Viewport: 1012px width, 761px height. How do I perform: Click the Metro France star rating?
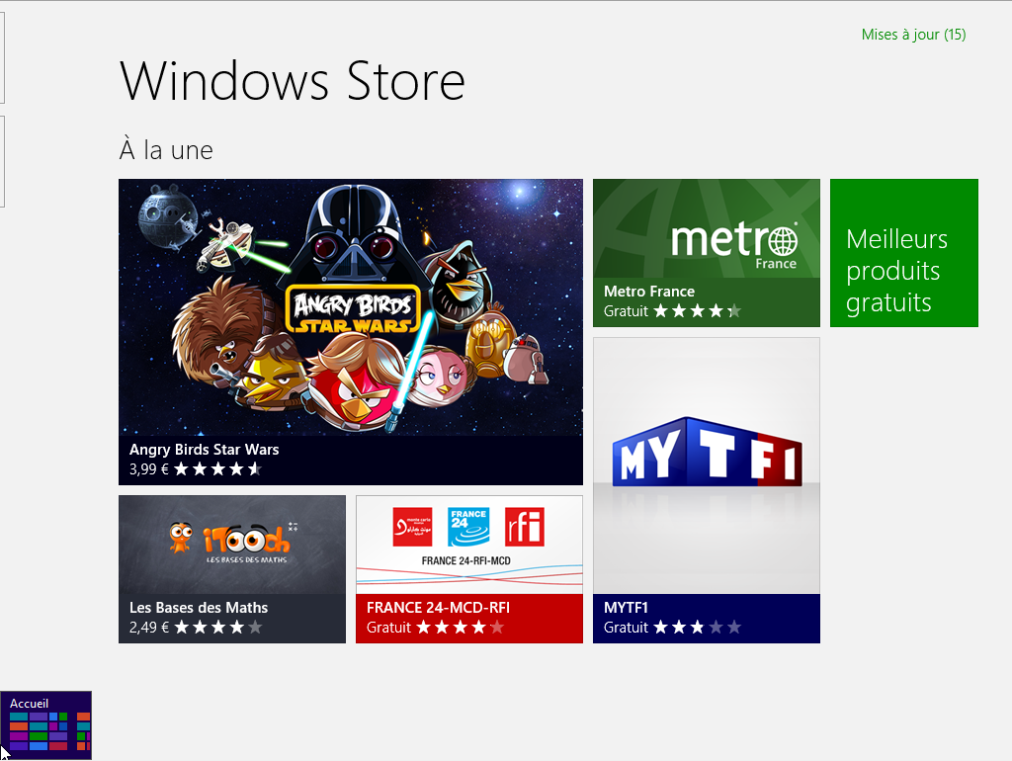point(697,311)
